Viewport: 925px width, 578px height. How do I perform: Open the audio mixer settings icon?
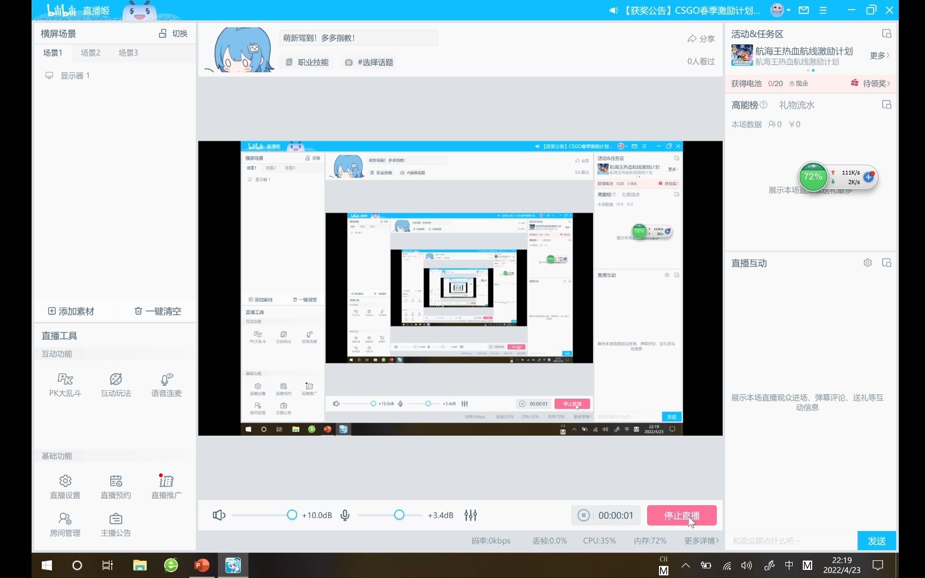[471, 515]
